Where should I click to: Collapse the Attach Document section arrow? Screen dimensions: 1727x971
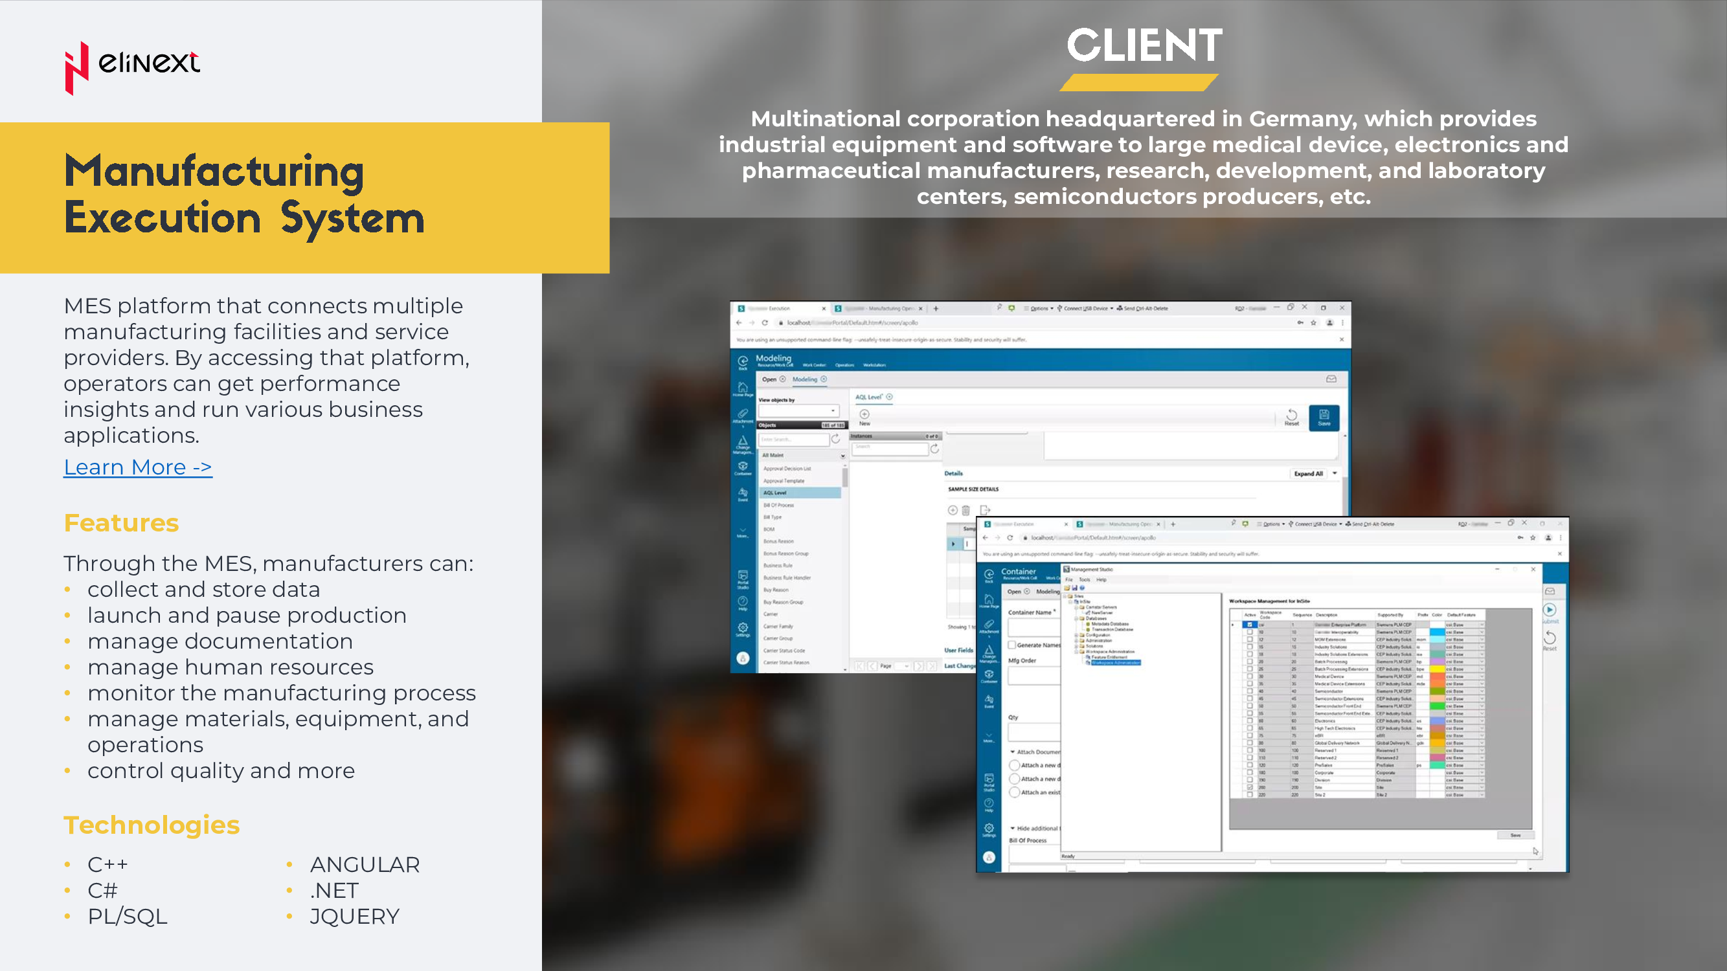1012,752
